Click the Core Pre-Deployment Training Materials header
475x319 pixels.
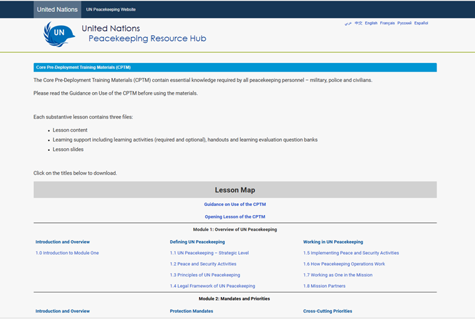235,68
